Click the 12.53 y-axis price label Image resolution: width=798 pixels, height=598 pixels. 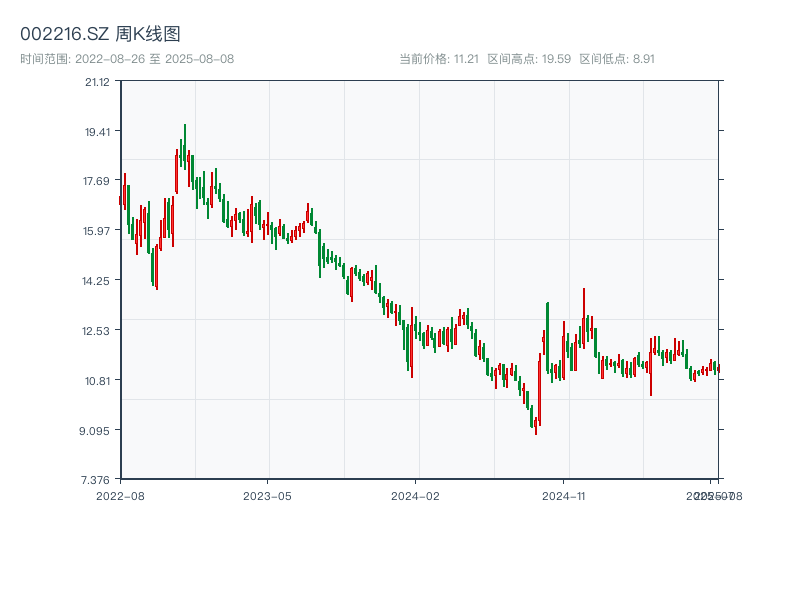[97, 331]
